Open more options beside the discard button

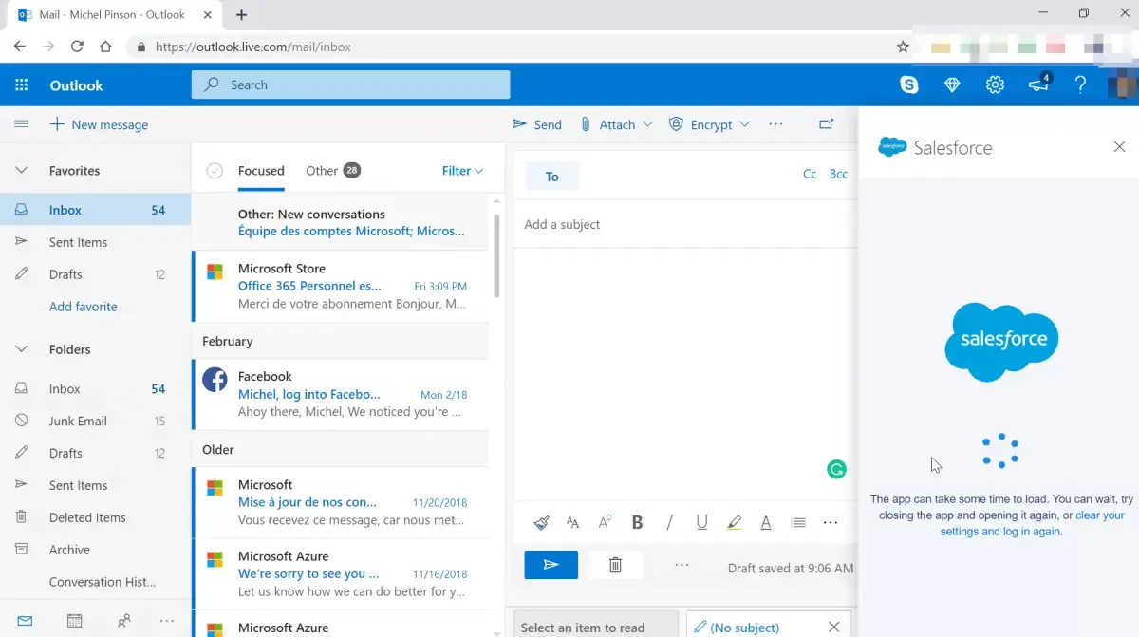tap(682, 565)
